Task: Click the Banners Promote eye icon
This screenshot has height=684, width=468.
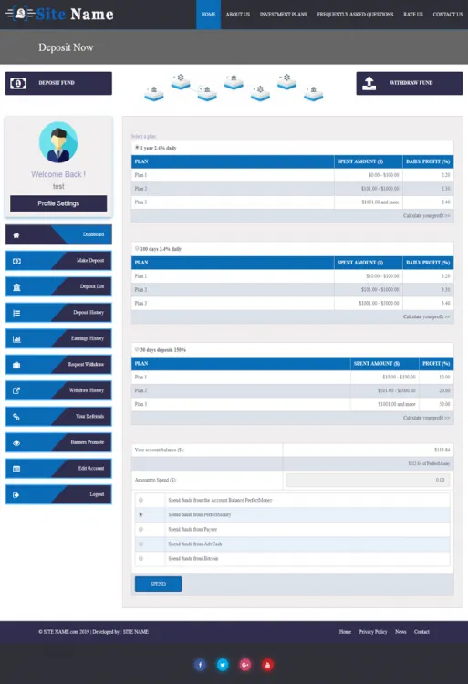Action: tap(16, 443)
